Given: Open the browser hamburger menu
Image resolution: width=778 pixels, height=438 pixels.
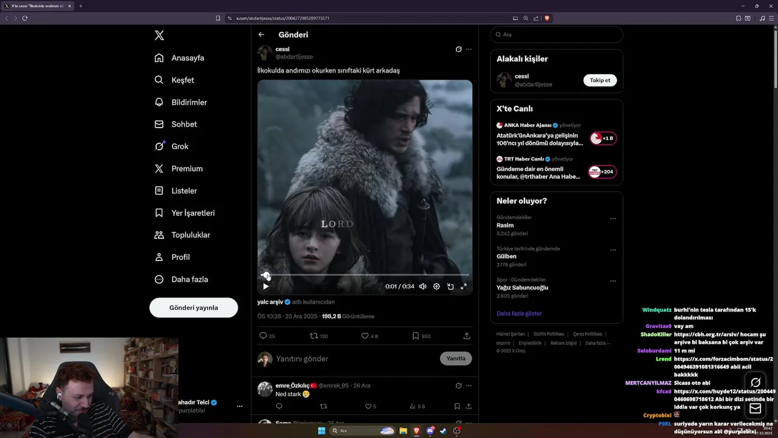Looking at the screenshot, I should [x=771, y=18].
